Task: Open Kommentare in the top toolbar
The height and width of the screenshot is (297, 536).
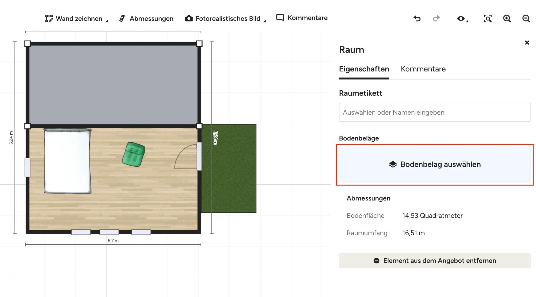Action: click(302, 18)
